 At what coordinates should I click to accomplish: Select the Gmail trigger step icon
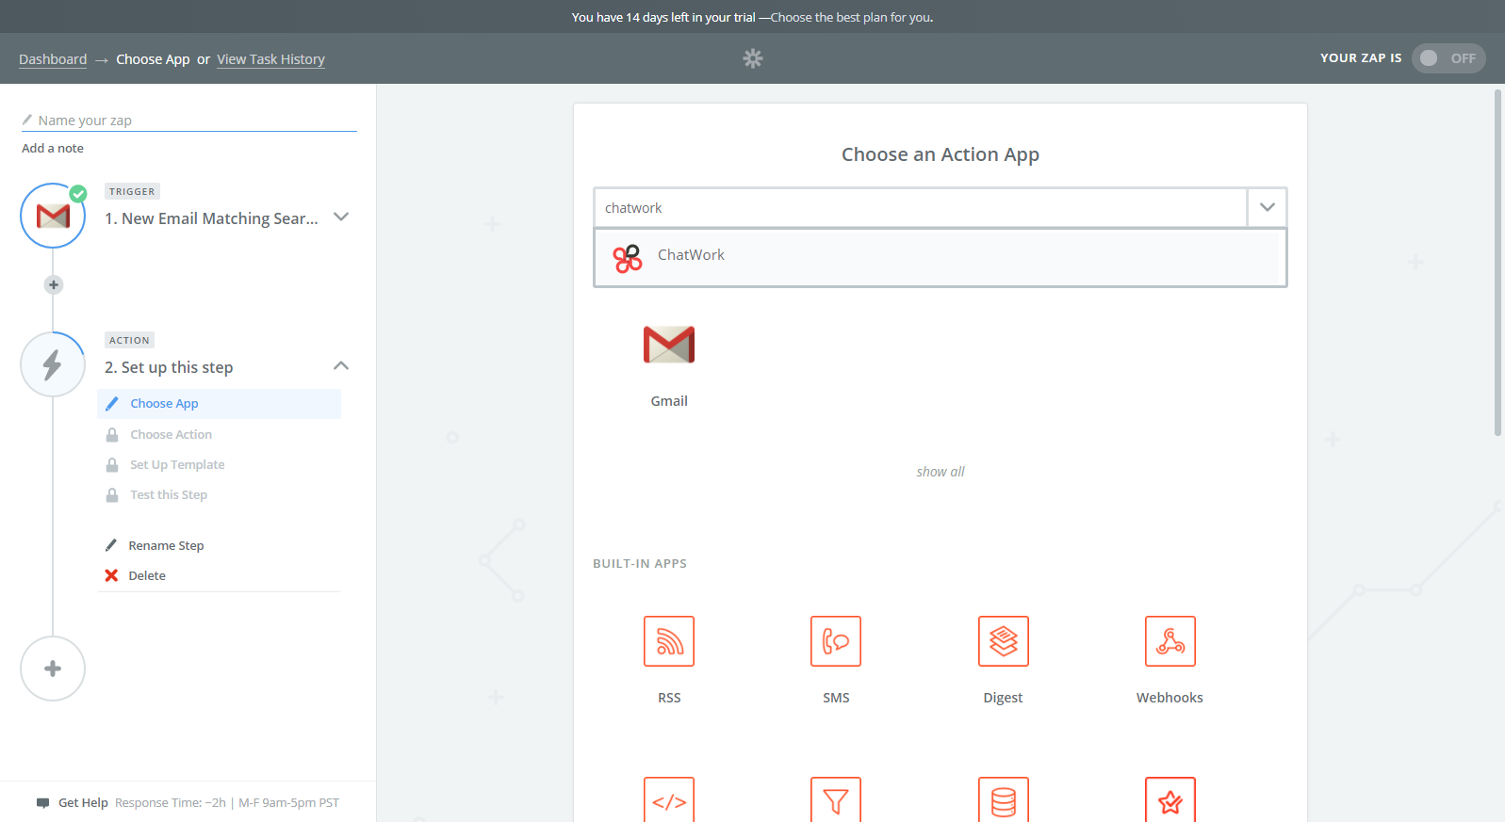tap(53, 217)
